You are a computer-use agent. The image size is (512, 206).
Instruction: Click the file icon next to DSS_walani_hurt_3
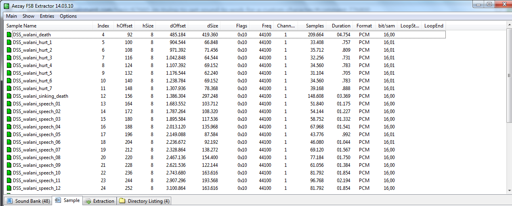click(9, 58)
